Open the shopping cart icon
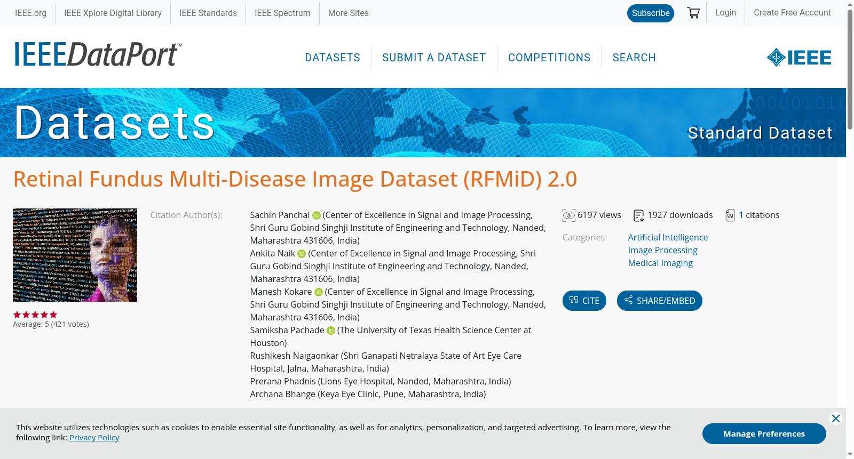854x459 pixels. click(x=693, y=13)
